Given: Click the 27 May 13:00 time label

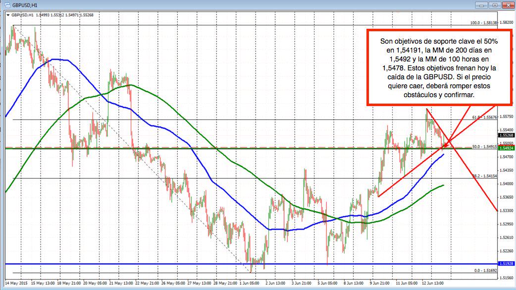Looking at the screenshot, I should pyautogui.click(x=199, y=283).
